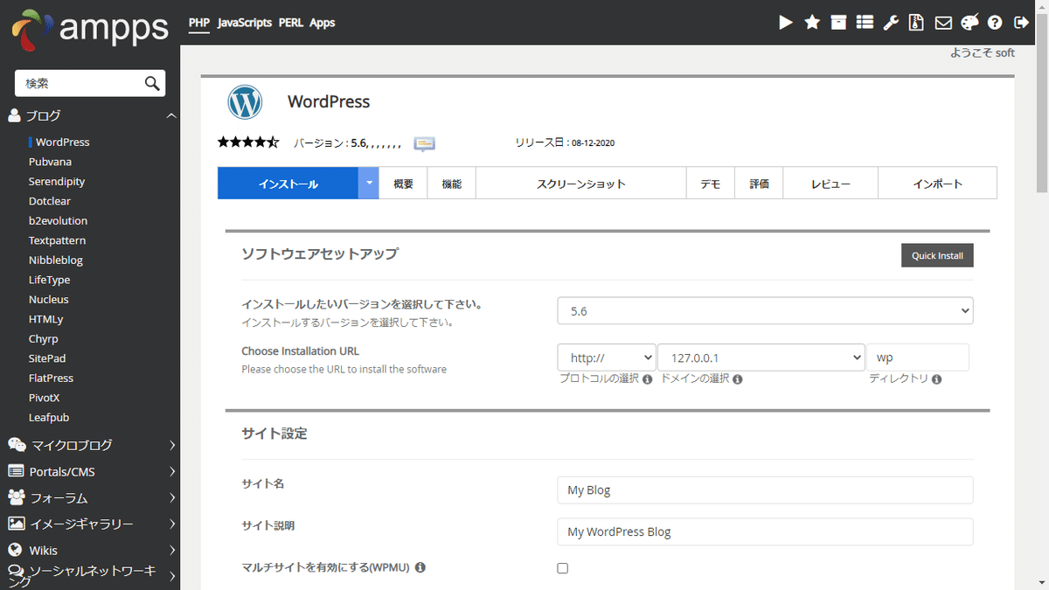Click info icon beside ドメインの選択
Viewport: 1049px width, 590px height.
(x=738, y=380)
